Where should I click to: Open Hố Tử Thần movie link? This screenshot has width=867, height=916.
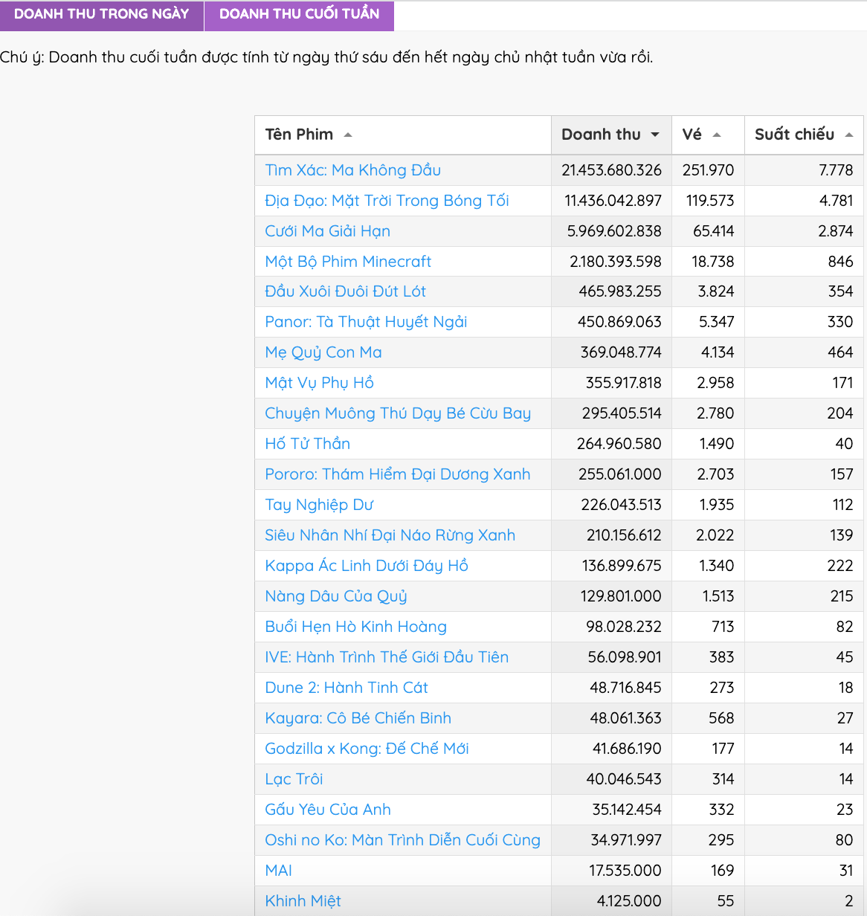tap(308, 444)
